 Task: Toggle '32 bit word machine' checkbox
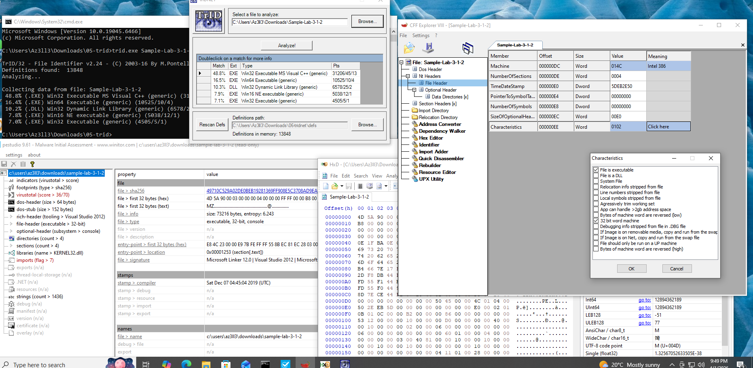tap(596, 221)
